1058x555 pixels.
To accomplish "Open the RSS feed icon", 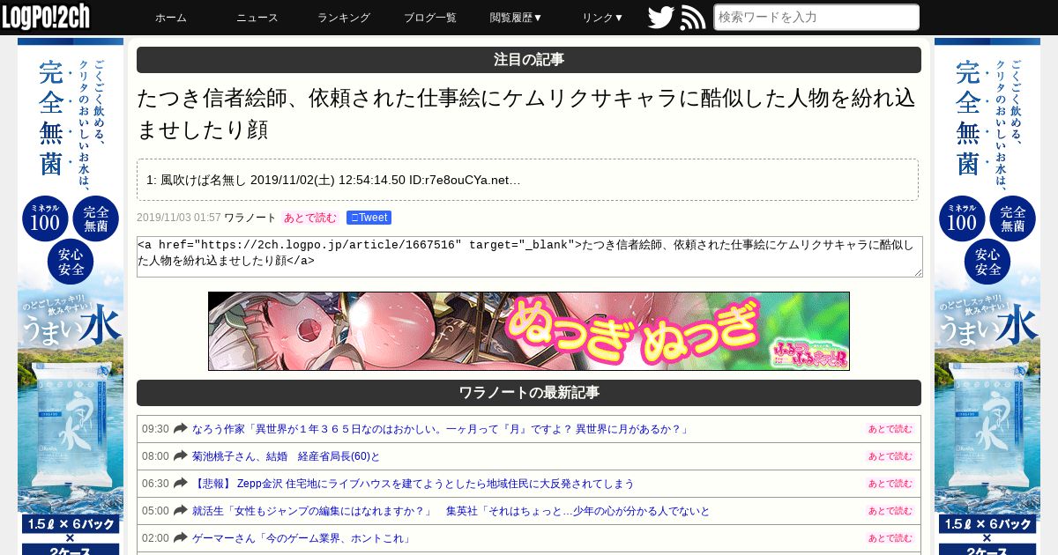I will pos(693,18).
